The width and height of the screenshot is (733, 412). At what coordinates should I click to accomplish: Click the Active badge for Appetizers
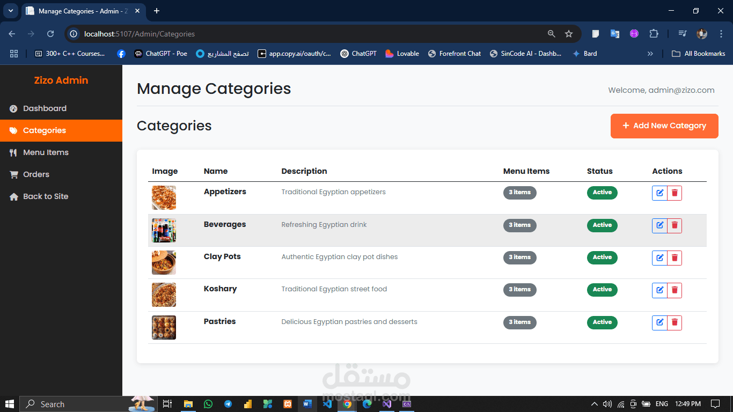point(602,193)
